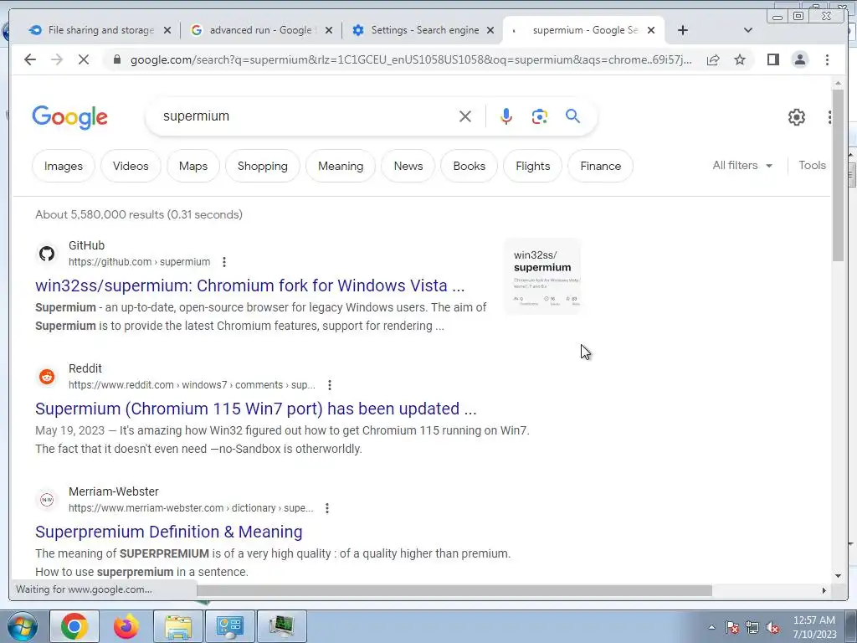Click the muted volume tray icon

[772, 628]
